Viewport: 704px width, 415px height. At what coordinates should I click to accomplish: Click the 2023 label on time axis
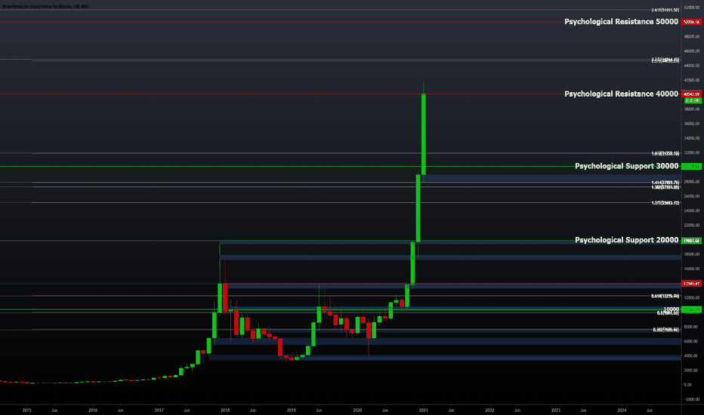pyautogui.click(x=556, y=410)
